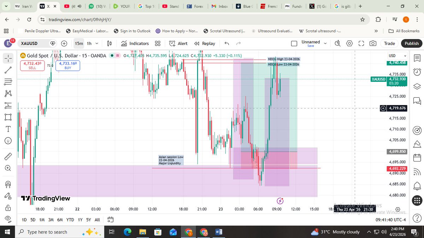Open the chats panel
Screen dimensions: 424x238
pyautogui.click(x=417, y=101)
